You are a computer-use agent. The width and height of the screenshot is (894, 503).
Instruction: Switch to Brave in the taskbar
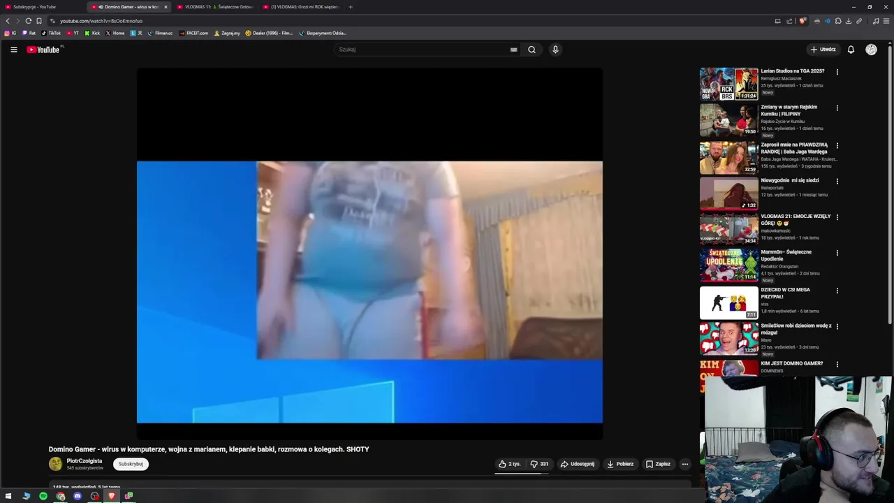(111, 496)
